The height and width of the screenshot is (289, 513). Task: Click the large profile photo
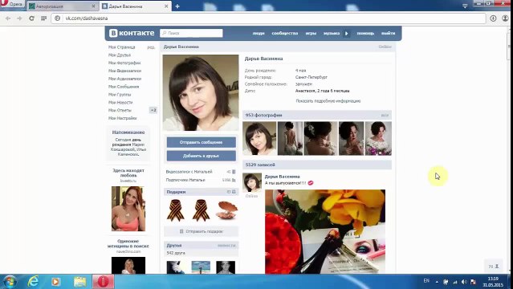point(201,92)
